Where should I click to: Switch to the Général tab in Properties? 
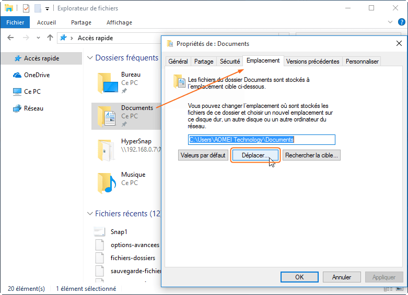[178, 62]
